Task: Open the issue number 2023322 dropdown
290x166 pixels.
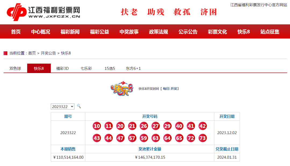Action: 63,107
